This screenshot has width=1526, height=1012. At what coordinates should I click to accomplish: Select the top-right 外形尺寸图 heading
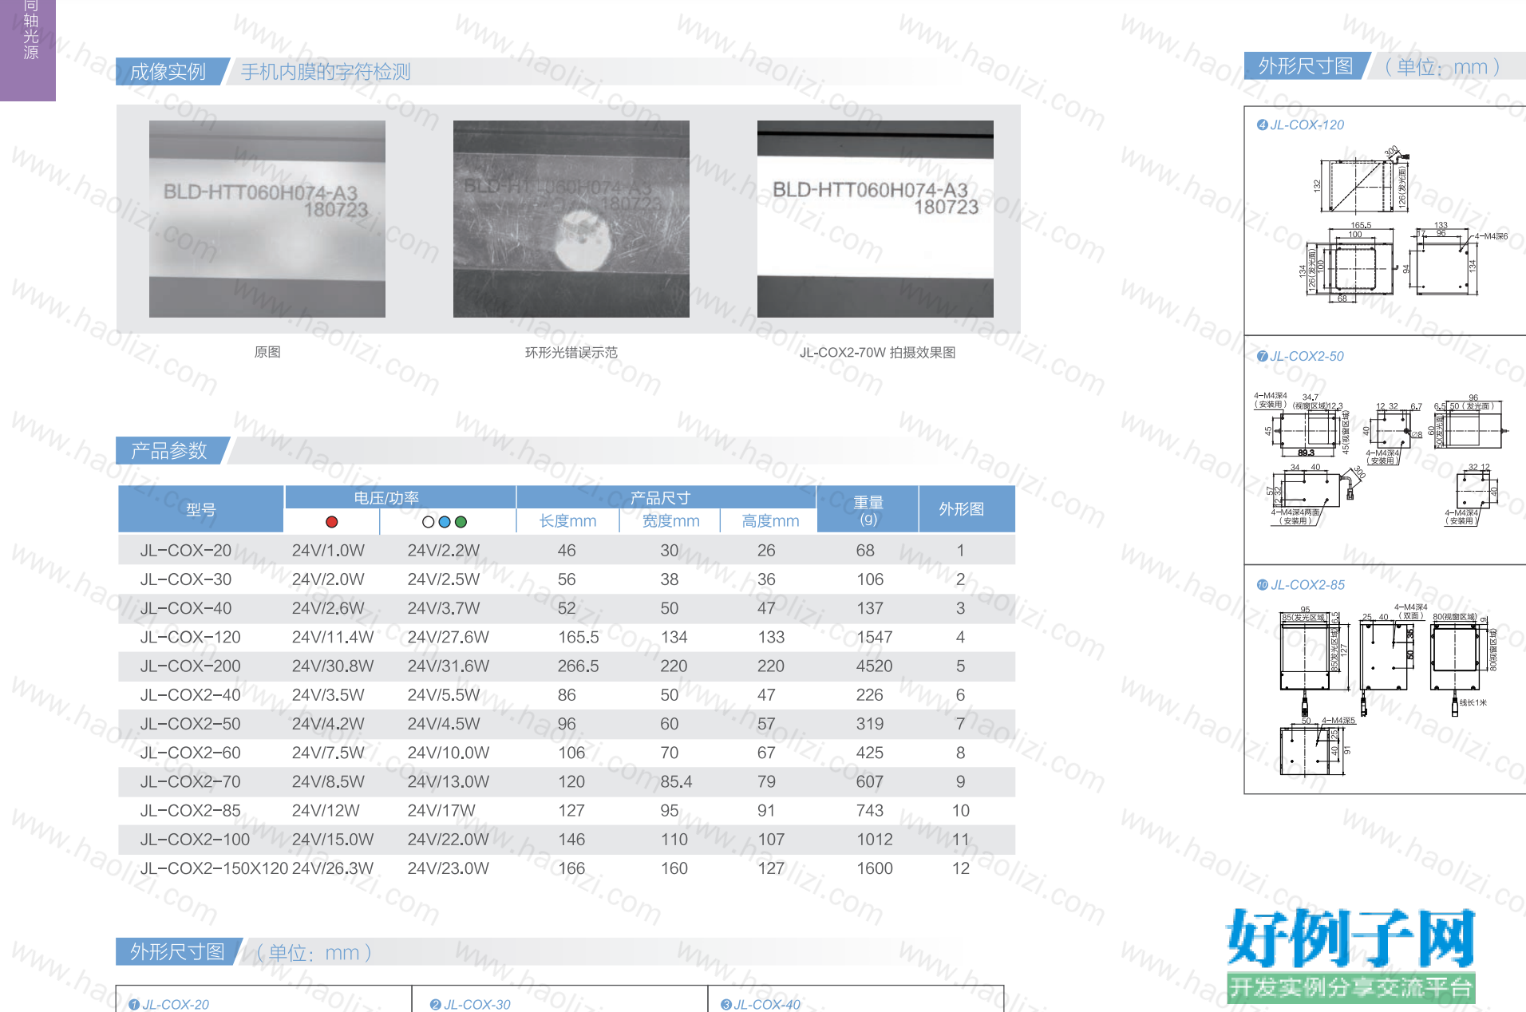tap(1306, 65)
